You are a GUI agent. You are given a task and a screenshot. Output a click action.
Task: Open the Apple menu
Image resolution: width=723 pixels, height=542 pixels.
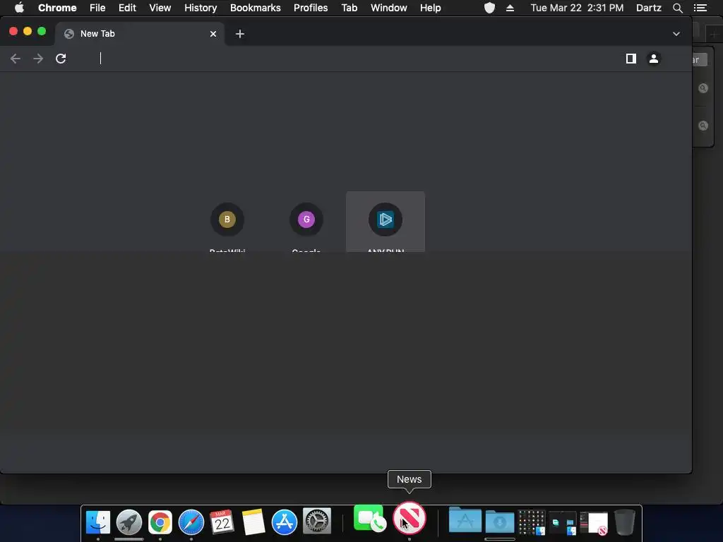(19, 8)
